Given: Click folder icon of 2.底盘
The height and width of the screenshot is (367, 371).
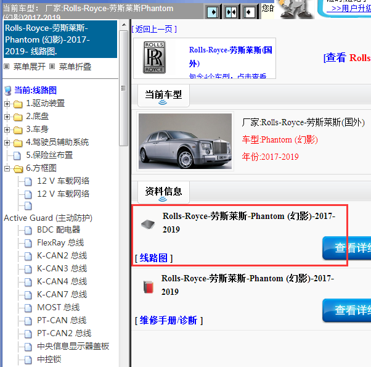Looking at the screenshot, I should click(x=18, y=117).
